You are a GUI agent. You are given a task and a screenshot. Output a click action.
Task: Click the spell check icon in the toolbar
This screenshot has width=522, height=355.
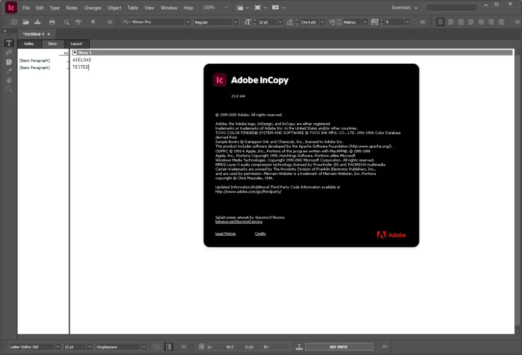78,22
